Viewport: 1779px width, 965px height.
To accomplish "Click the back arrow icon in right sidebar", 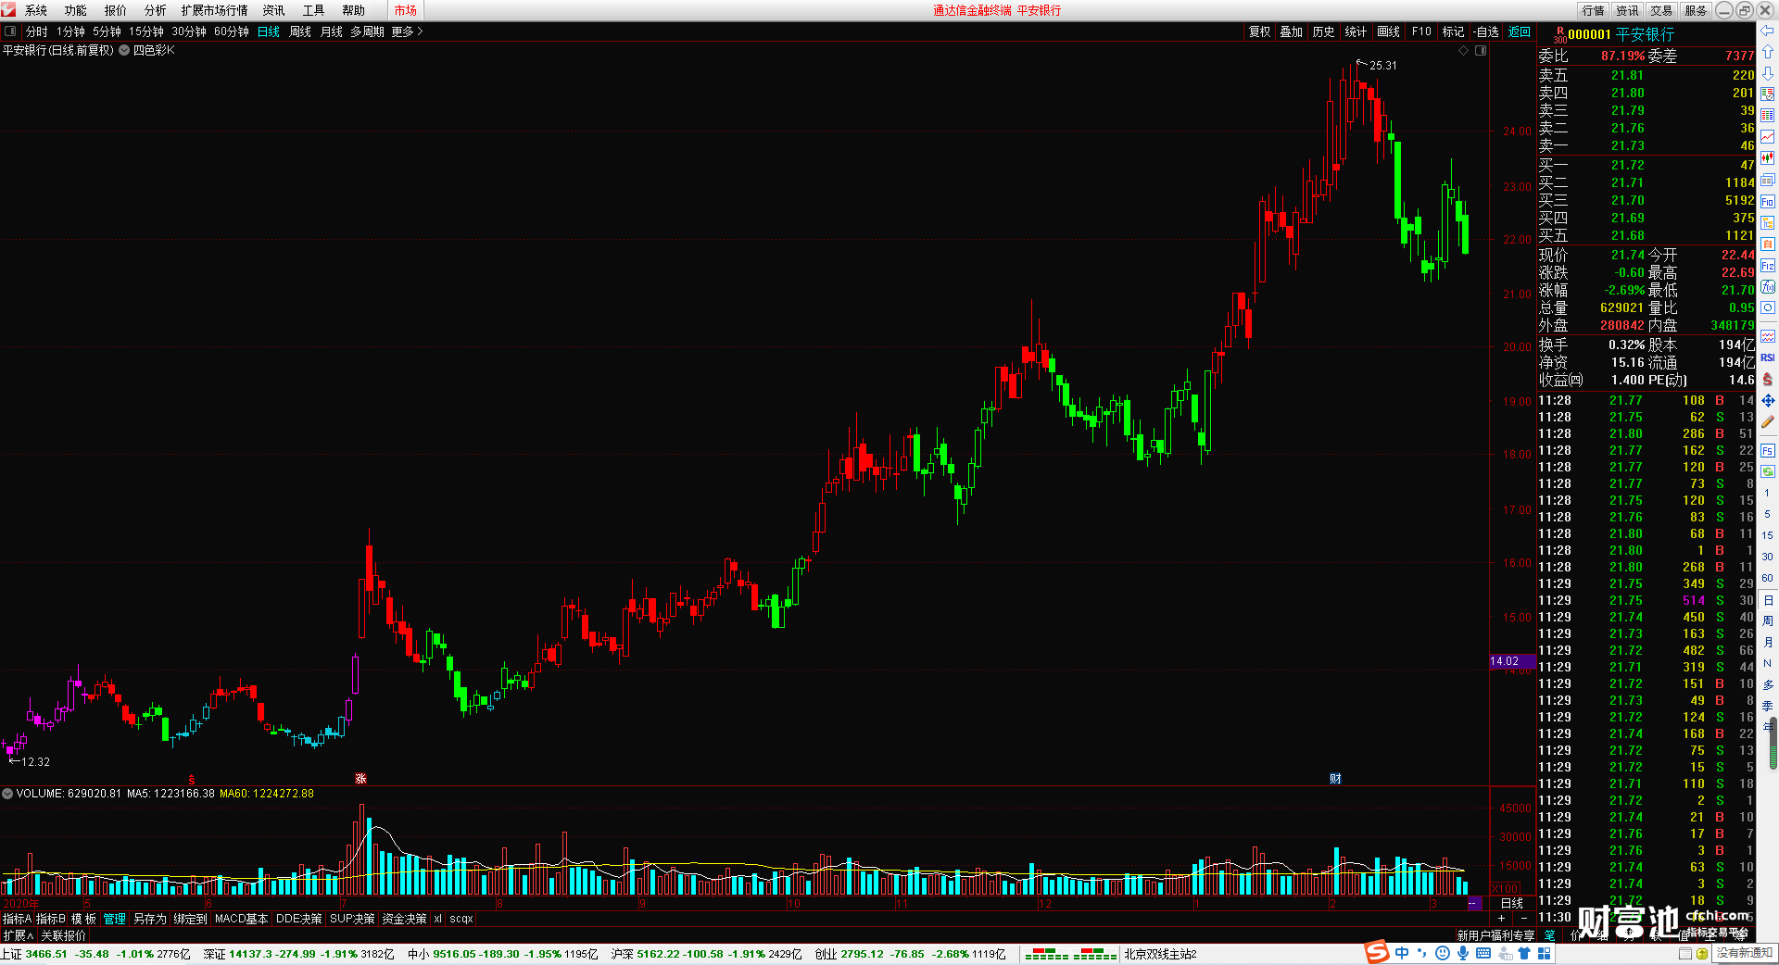I will [x=1768, y=31].
